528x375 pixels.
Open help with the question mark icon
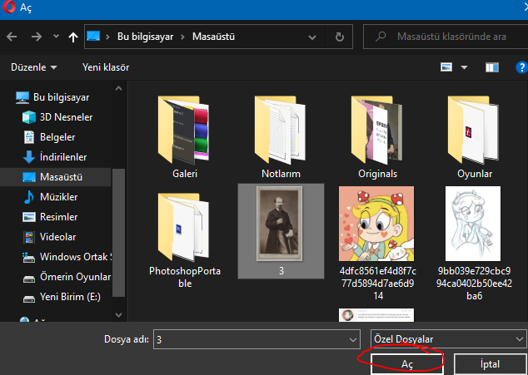pos(521,67)
